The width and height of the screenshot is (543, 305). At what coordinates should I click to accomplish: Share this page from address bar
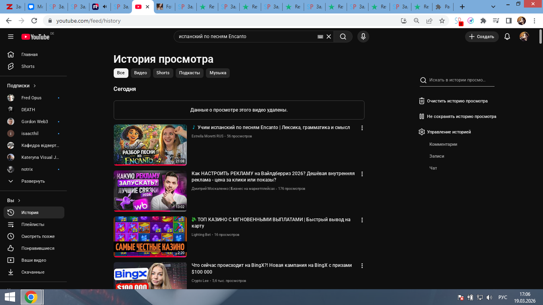click(x=429, y=21)
